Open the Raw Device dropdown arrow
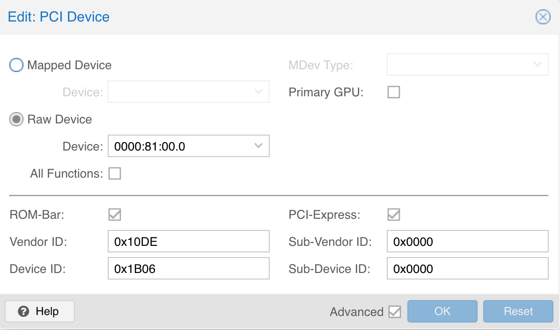The image size is (560, 330). click(258, 146)
